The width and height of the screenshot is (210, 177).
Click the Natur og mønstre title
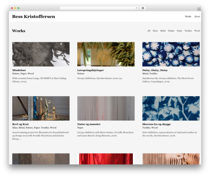pos(89,124)
